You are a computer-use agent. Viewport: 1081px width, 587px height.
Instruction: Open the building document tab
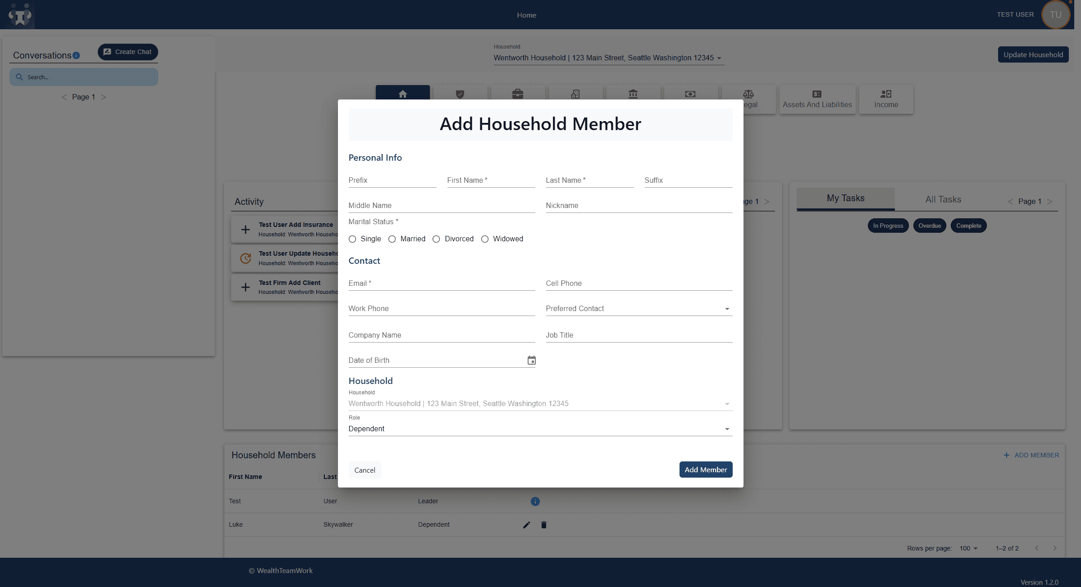[575, 94]
